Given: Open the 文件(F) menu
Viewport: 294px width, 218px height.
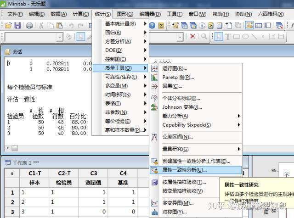Looking at the screenshot, I should coord(15,14).
